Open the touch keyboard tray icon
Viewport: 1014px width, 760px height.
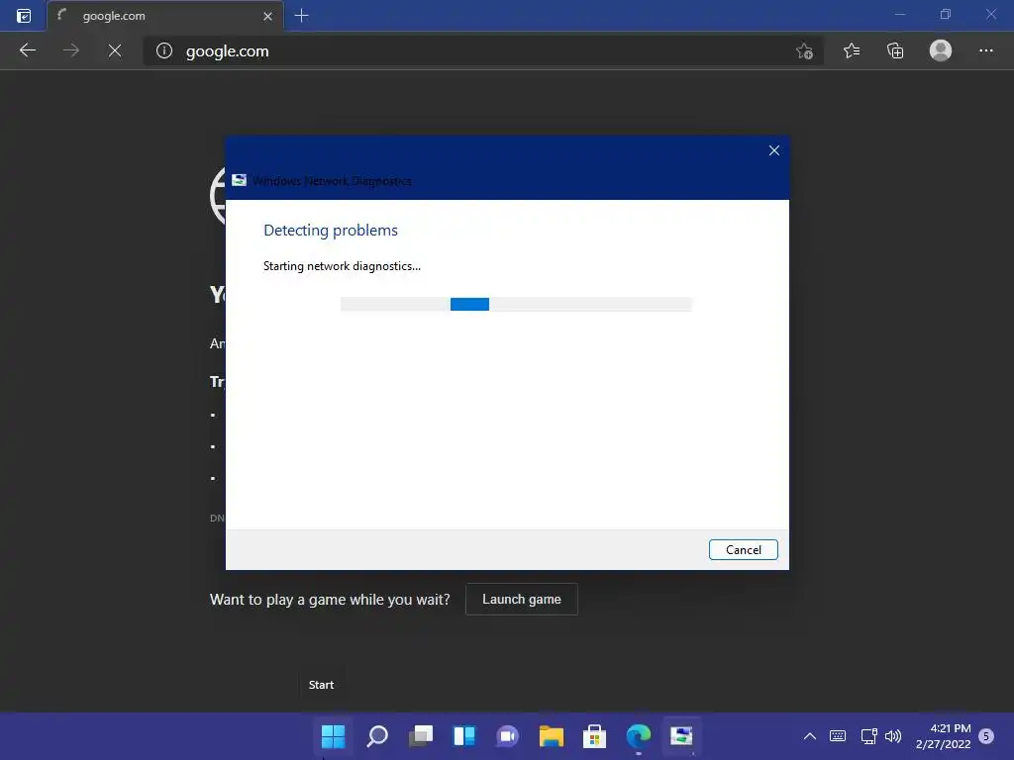tap(838, 735)
